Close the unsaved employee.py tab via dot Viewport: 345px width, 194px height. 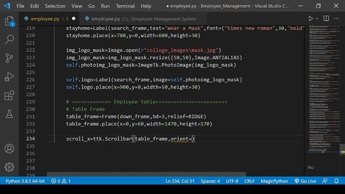pyautogui.click(x=73, y=19)
